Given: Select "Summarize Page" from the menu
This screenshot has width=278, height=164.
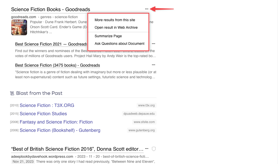Looking at the screenshot, I should [108, 36].
